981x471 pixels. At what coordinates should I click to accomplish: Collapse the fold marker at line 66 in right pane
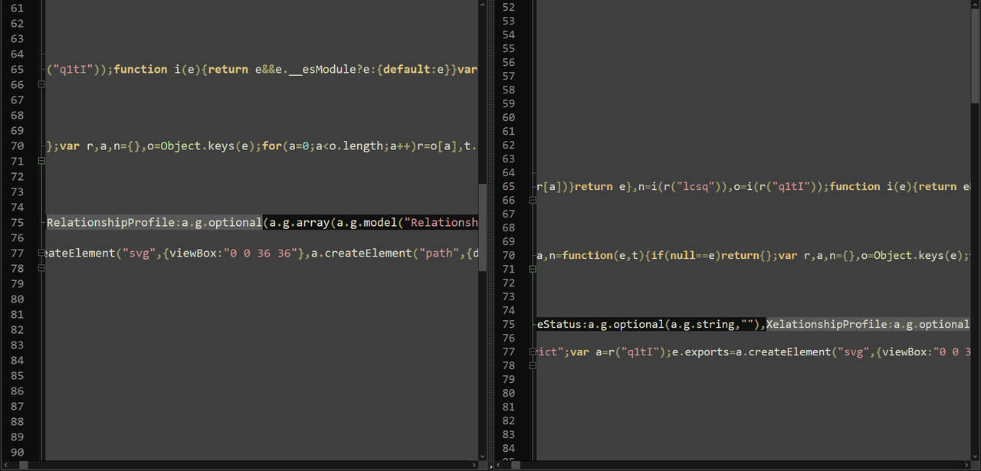[x=532, y=200]
